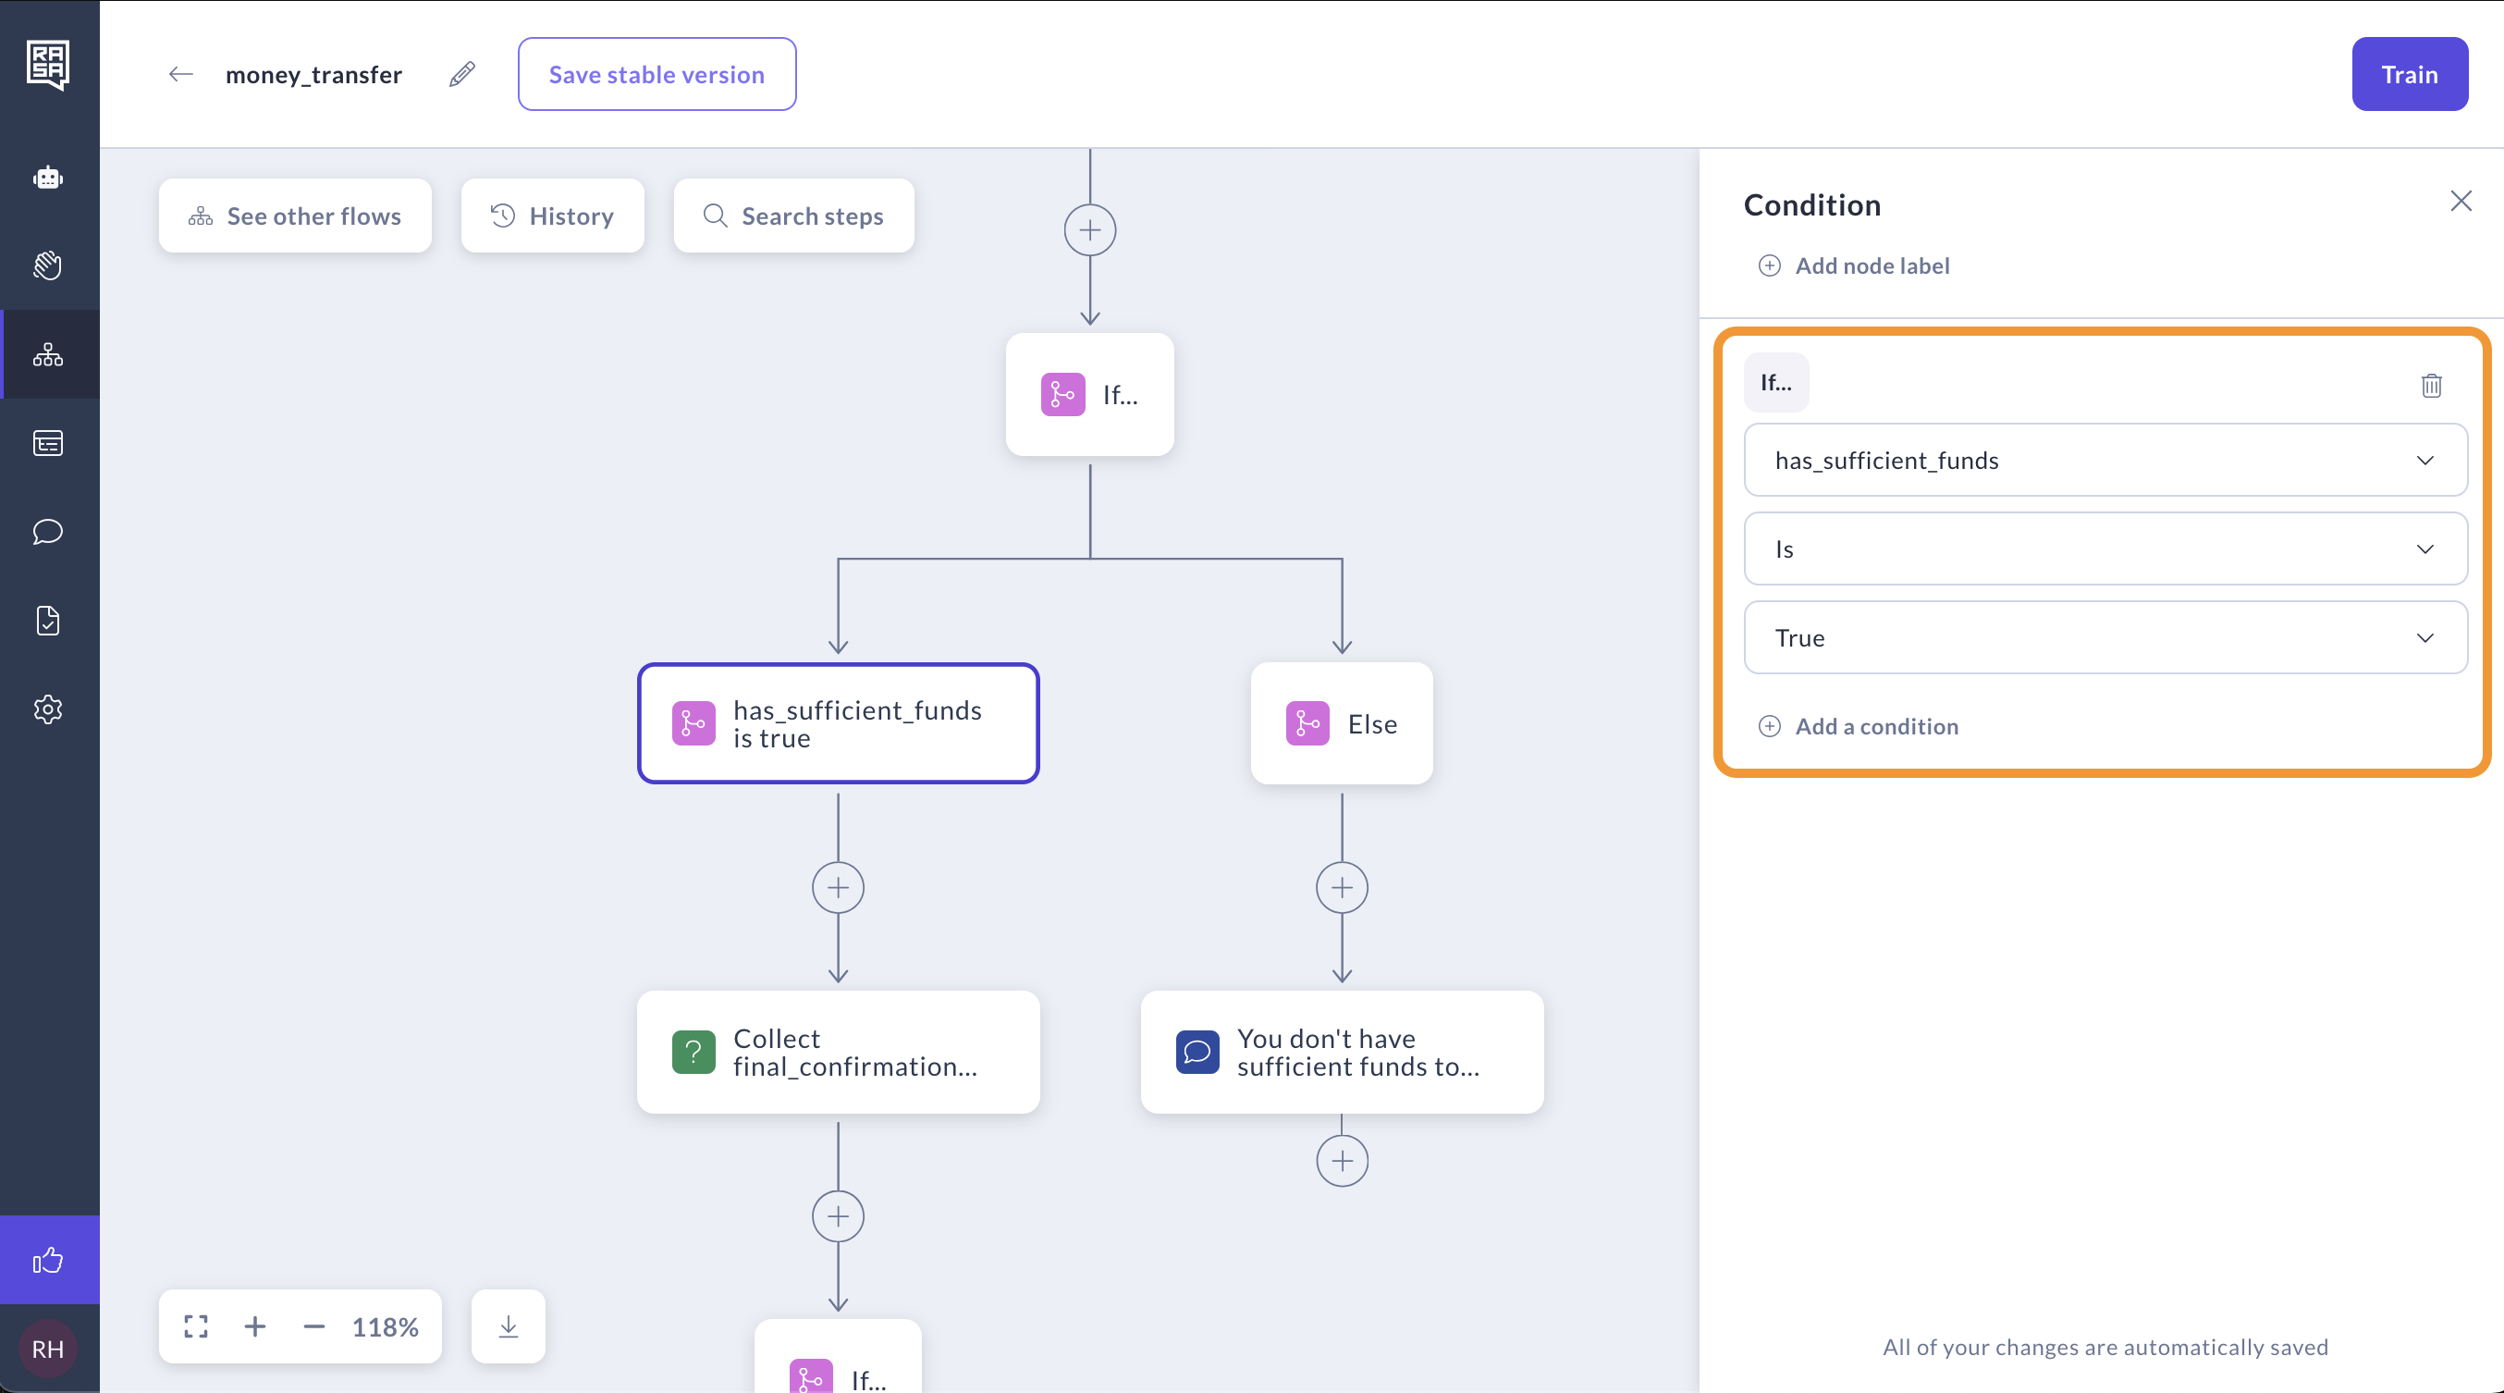
Task: Delete the If condition with trash icon
Action: tap(2431, 385)
